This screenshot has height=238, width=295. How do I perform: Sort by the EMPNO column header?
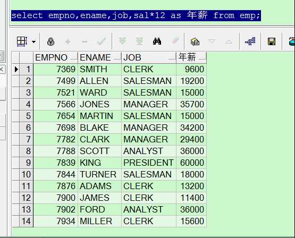click(55, 57)
